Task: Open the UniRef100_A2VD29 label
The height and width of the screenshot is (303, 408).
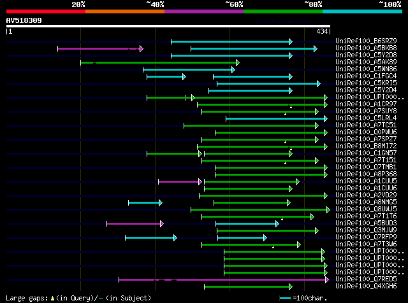Action: point(366,195)
